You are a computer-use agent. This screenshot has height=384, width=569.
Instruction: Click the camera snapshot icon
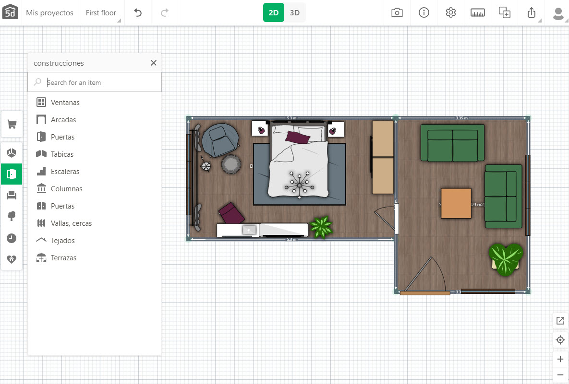[397, 13]
